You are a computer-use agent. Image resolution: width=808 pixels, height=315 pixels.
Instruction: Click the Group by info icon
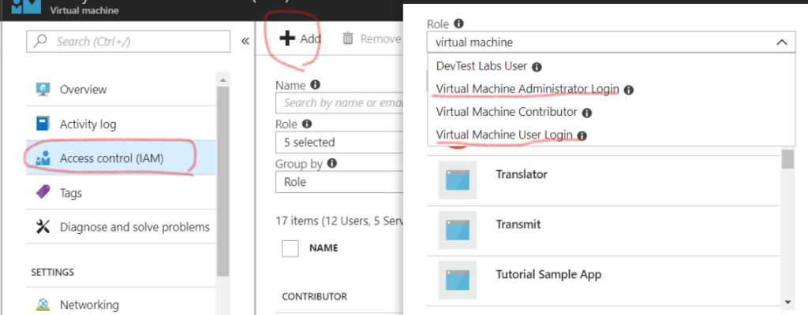click(x=332, y=163)
